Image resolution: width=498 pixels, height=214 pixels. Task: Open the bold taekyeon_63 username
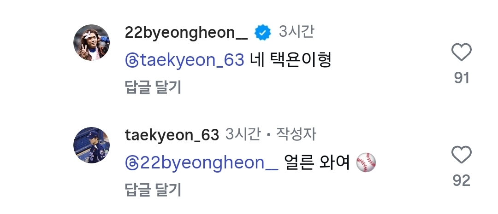pyautogui.click(x=172, y=135)
